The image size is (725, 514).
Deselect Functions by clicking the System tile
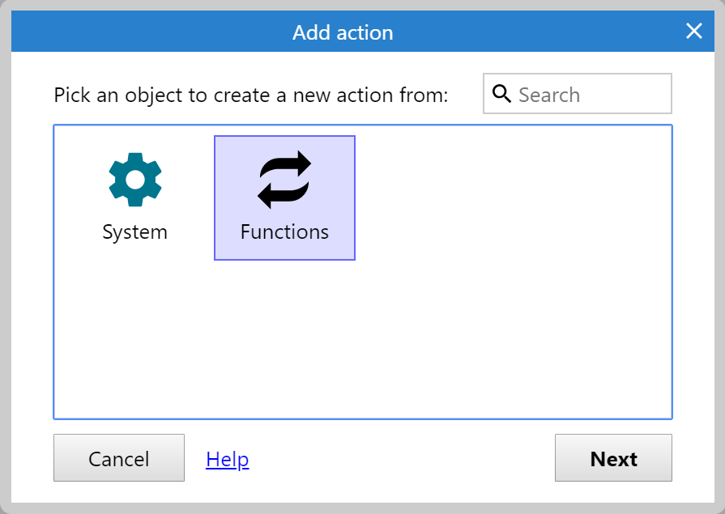134,194
